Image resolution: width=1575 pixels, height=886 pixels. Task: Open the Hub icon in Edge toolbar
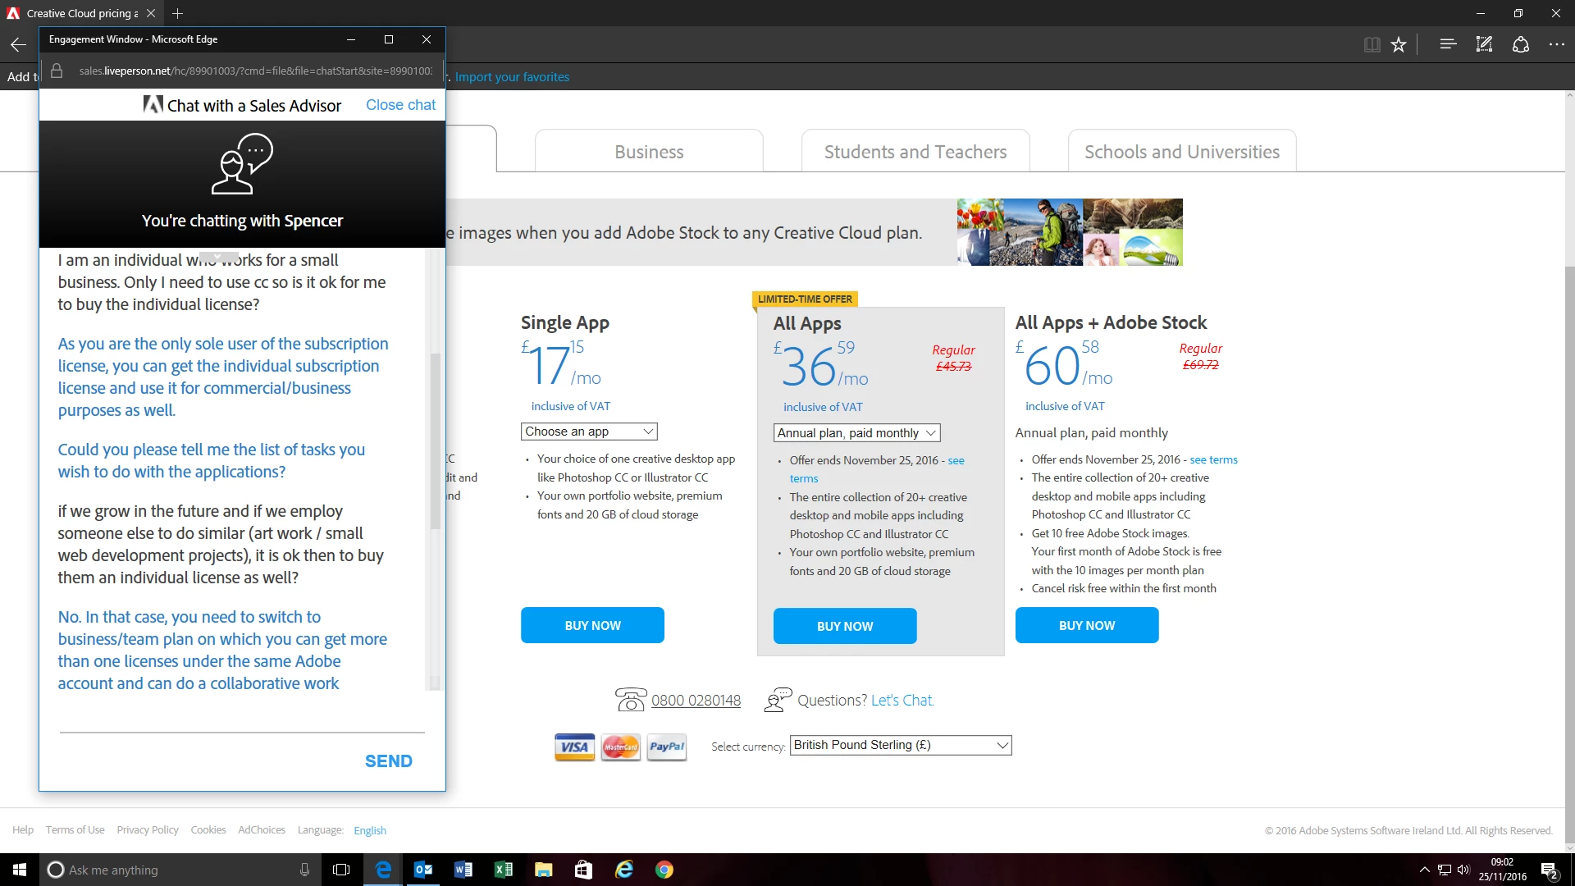click(x=1448, y=44)
